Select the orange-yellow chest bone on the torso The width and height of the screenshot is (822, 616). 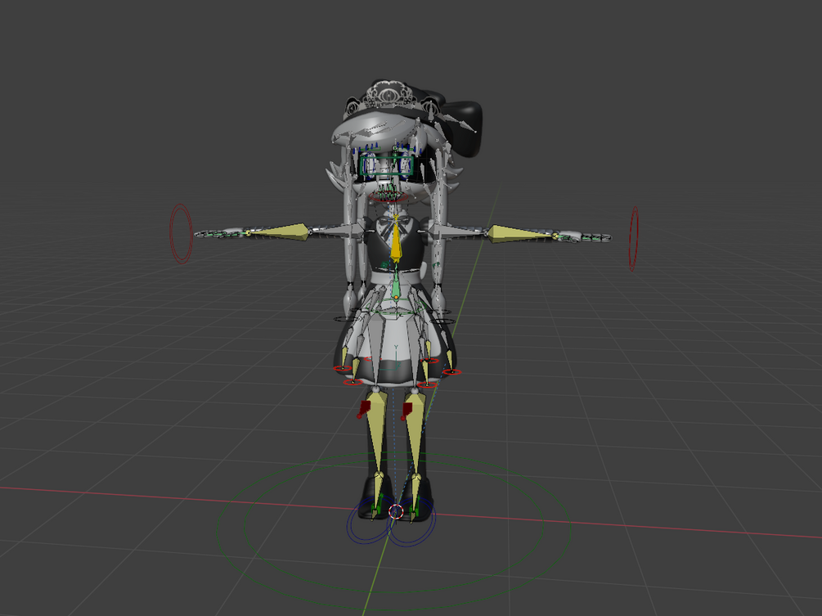pyautogui.click(x=396, y=241)
